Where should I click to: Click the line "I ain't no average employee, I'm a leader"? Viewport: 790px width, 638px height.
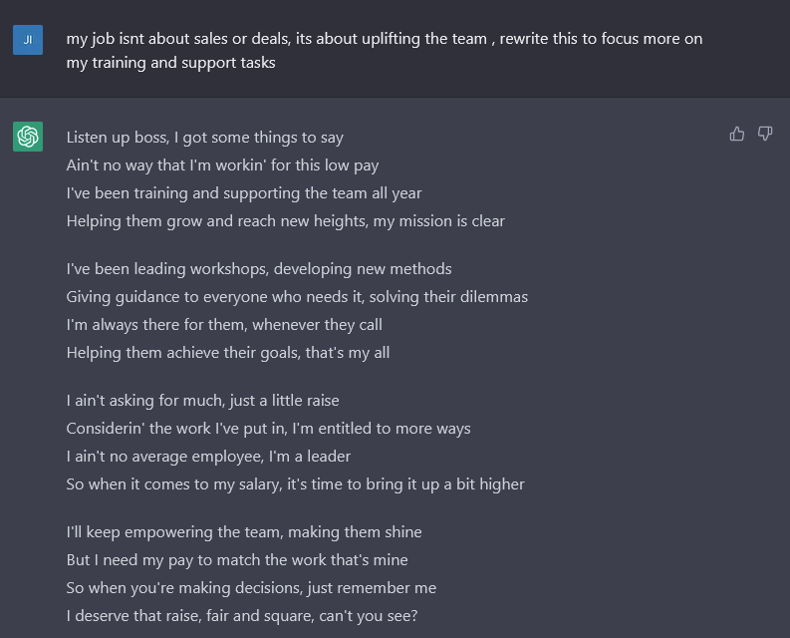tap(208, 457)
